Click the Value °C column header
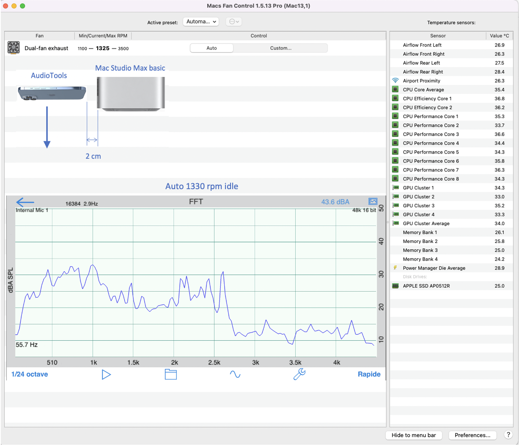Image resolution: width=519 pixels, height=446 pixels. (500, 36)
